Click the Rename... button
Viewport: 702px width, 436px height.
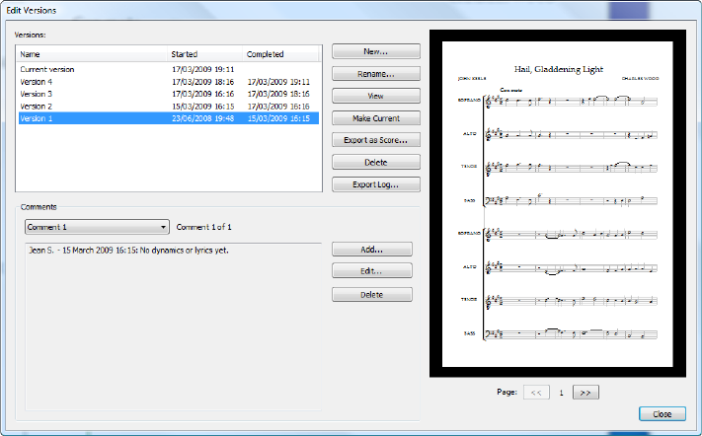click(375, 74)
